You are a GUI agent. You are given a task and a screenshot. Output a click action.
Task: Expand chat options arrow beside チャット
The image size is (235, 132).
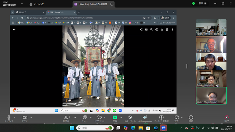tap(91, 117)
